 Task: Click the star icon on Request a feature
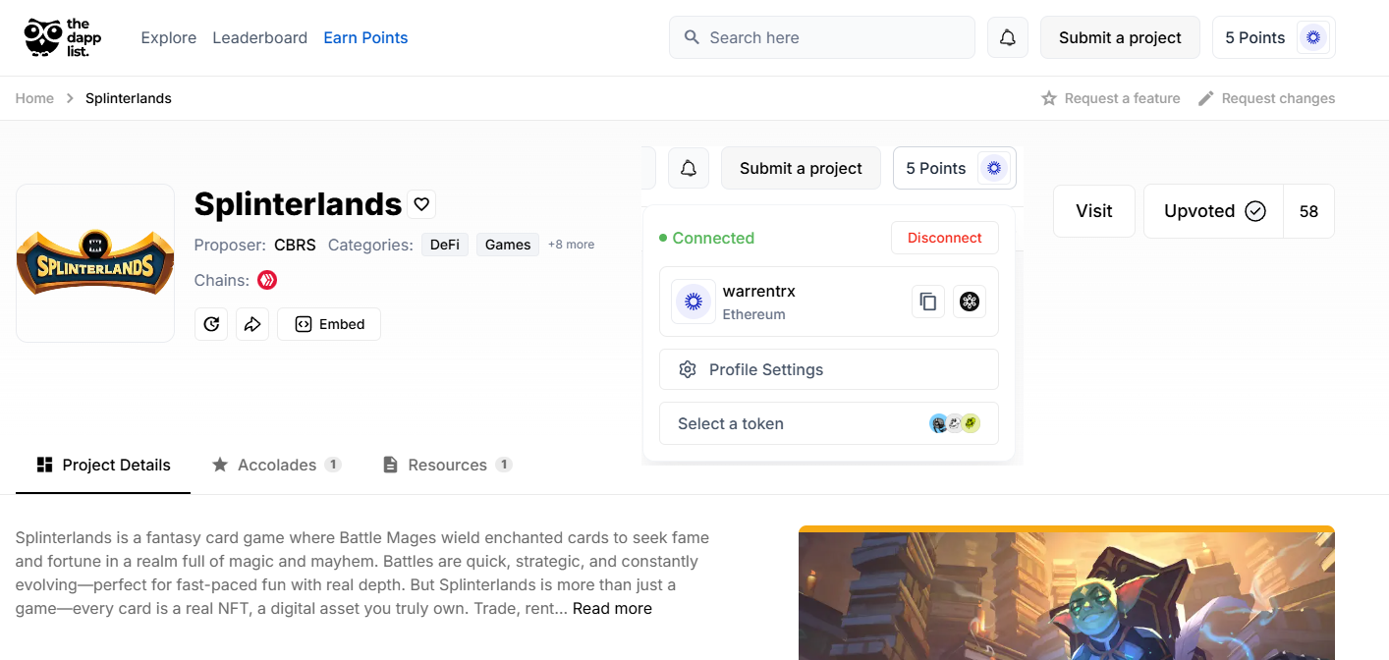(x=1049, y=98)
